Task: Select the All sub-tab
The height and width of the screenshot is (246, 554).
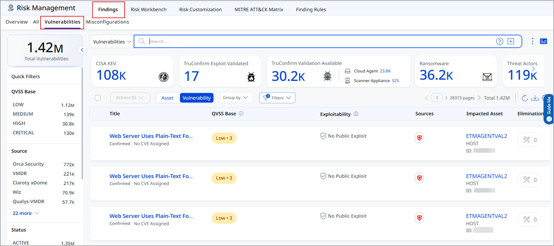Action: (x=36, y=22)
